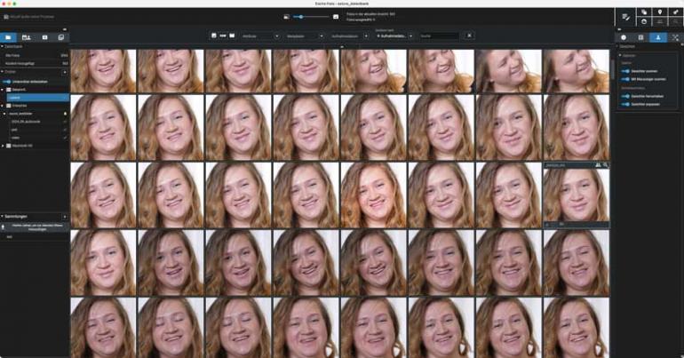Click the pencil edit icon at top right
Image resolution: width=684 pixels, height=358 pixels.
click(625, 17)
